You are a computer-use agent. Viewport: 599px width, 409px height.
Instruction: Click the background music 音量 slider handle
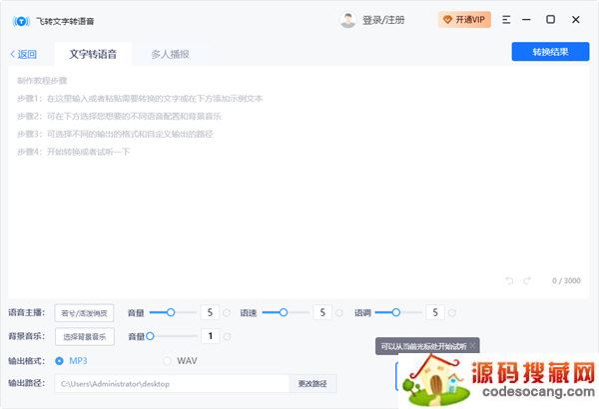click(x=150, y=336)
